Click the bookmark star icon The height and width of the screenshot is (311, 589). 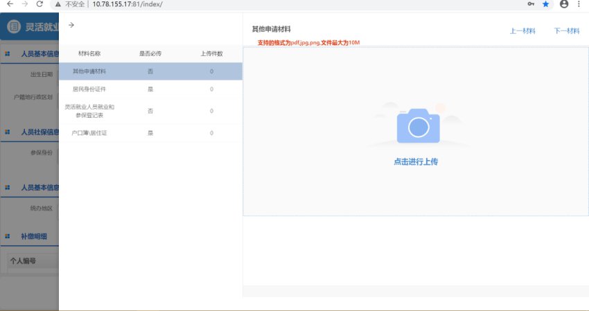546,4
